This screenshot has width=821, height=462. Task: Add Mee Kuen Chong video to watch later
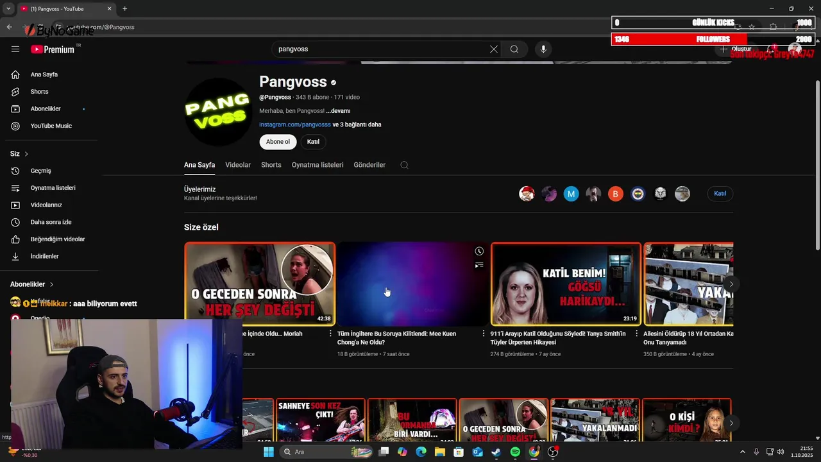479,251
